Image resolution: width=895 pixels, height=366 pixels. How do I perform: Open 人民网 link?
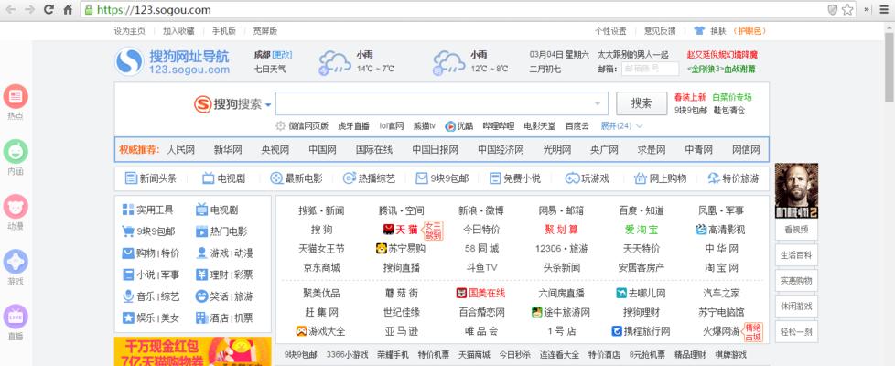[x=181, y=149]
